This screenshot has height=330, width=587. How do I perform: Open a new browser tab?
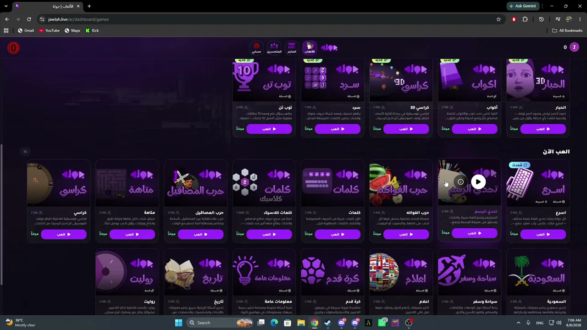point(89,6)
